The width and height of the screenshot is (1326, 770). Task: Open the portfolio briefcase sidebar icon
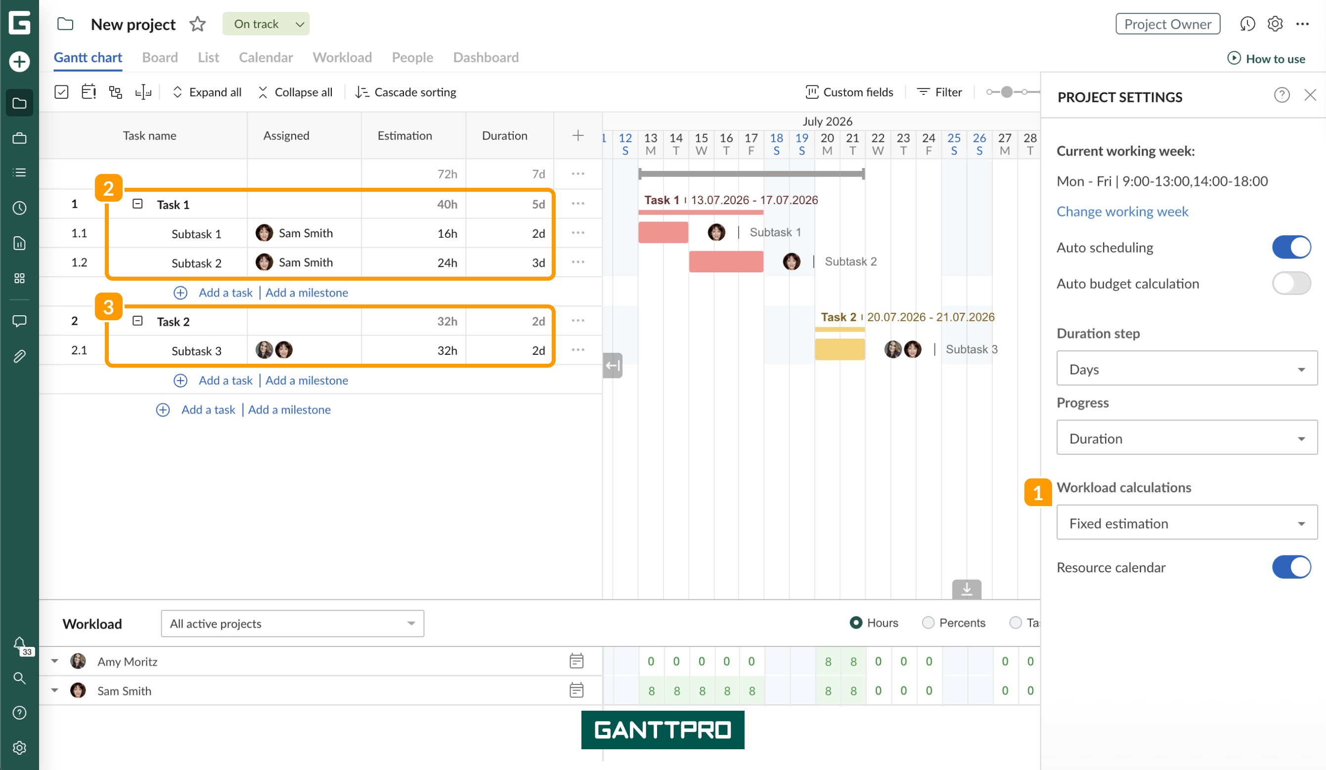coord(19,138)
